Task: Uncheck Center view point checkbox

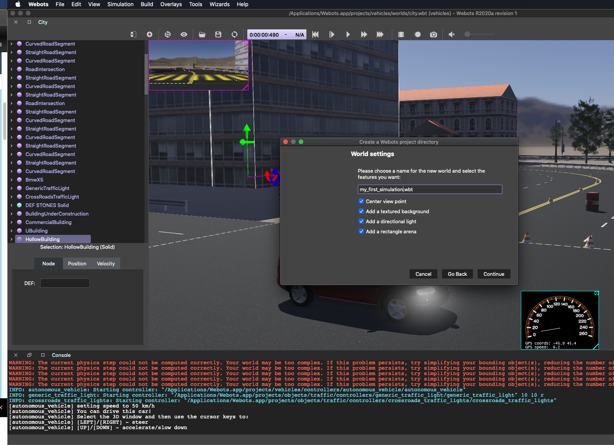Action: coord(361,201)
